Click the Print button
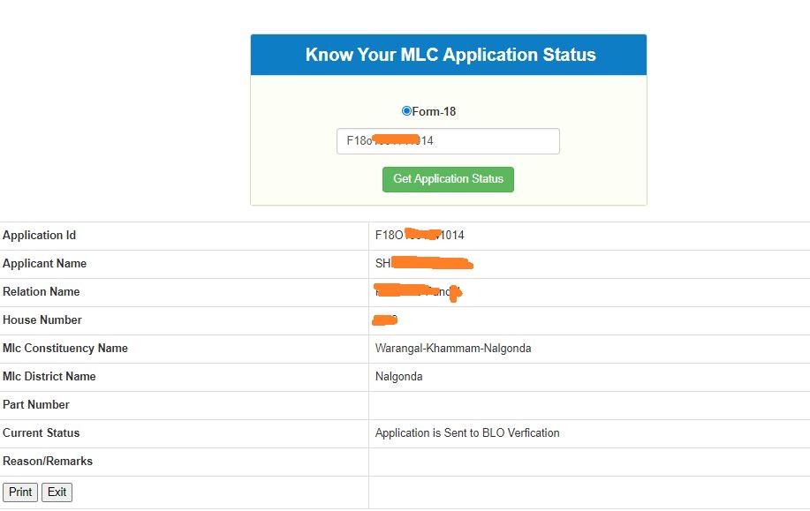 [19, 492]
